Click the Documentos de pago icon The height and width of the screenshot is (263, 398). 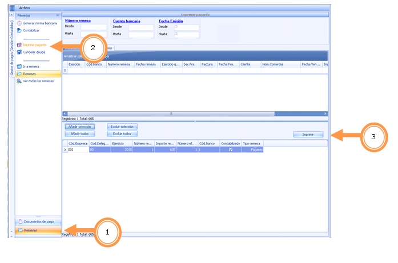[20, 221]
